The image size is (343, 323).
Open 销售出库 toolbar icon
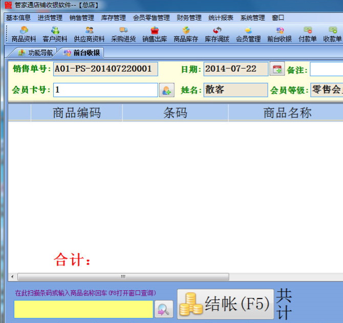155,34
